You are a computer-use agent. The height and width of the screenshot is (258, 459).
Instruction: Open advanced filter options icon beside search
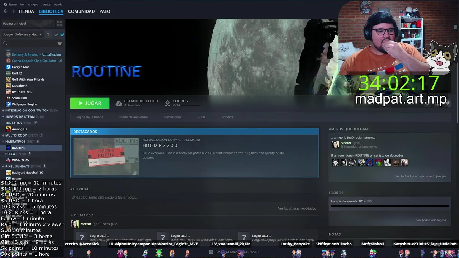pos(60,43)
